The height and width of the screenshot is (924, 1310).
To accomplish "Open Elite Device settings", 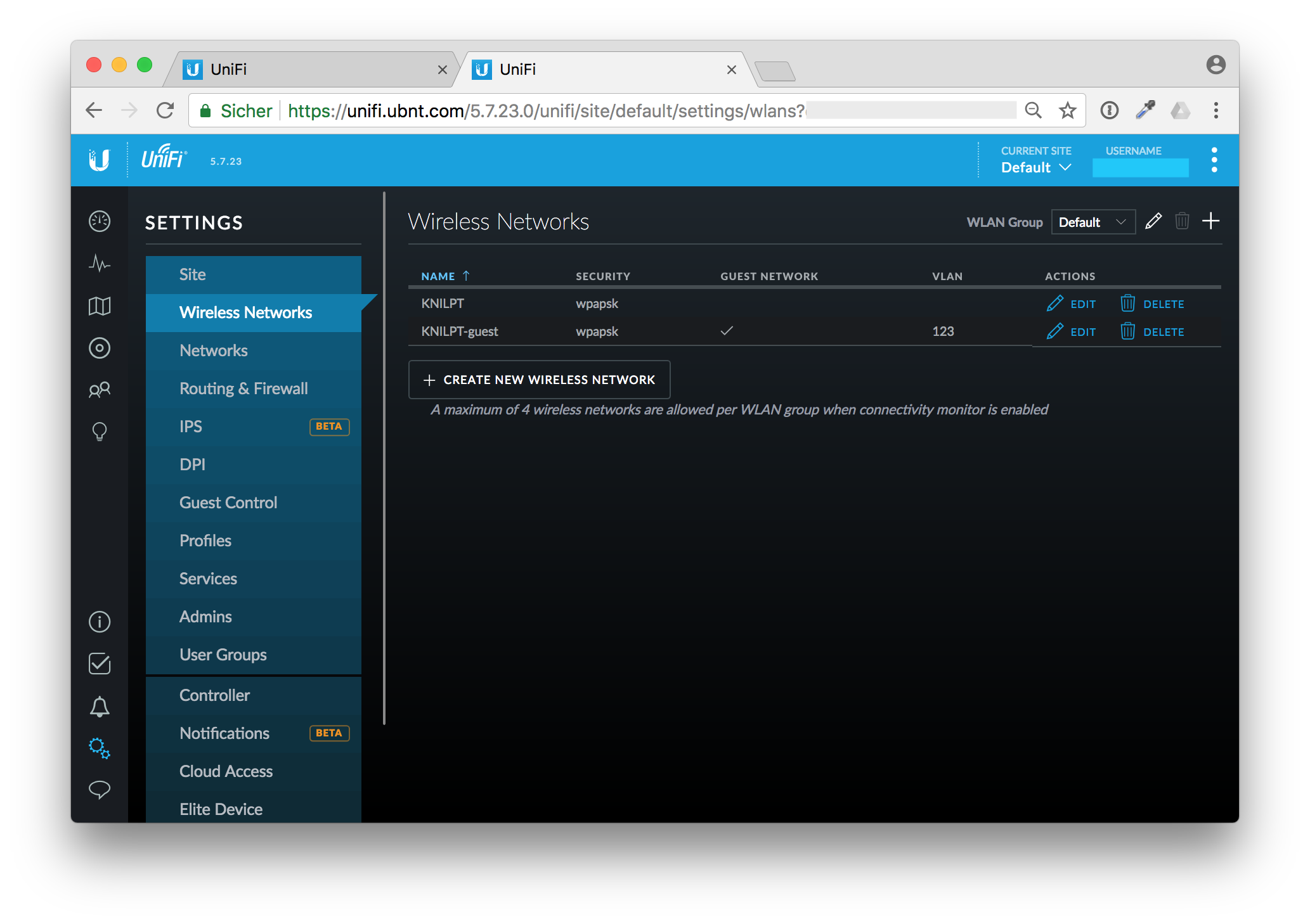I will coord(254,809).
